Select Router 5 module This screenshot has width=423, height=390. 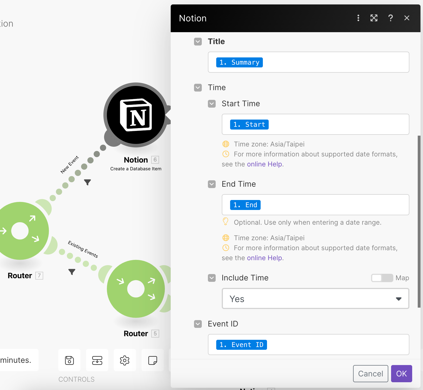[136, 289]
